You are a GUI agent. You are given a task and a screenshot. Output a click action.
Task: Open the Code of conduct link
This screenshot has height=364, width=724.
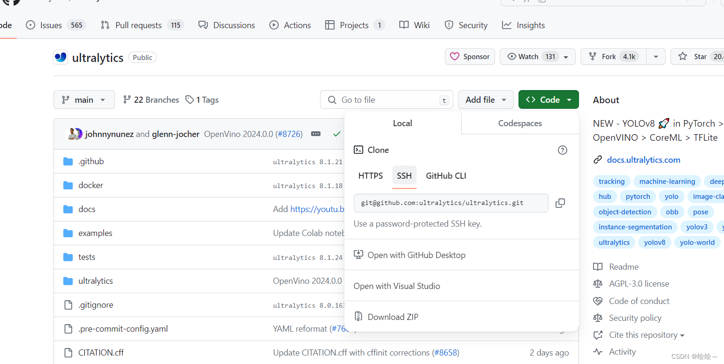(x=632, y=301)
